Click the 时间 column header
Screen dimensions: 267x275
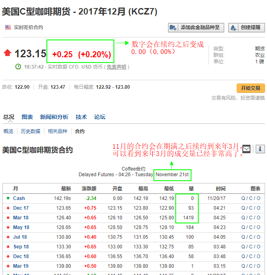[x=221, y=189]
